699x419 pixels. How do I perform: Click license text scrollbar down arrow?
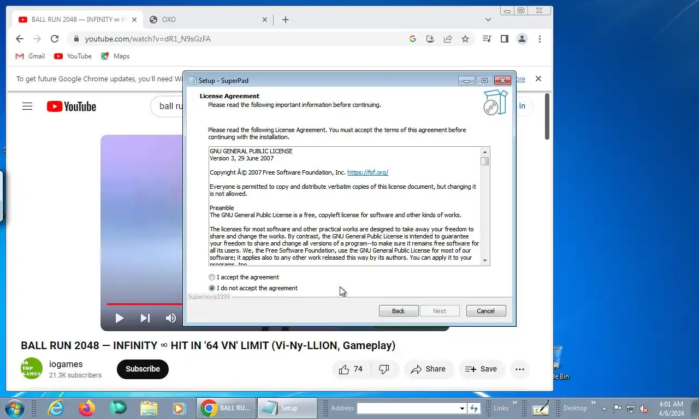tap(484, 261)
